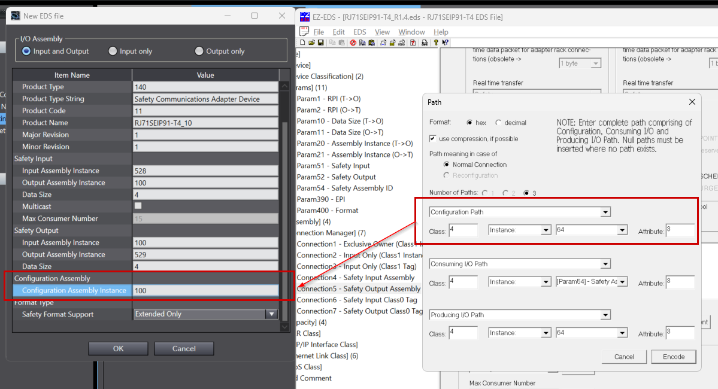
Task: Click Product Name value field
Action: pos(205,123)
